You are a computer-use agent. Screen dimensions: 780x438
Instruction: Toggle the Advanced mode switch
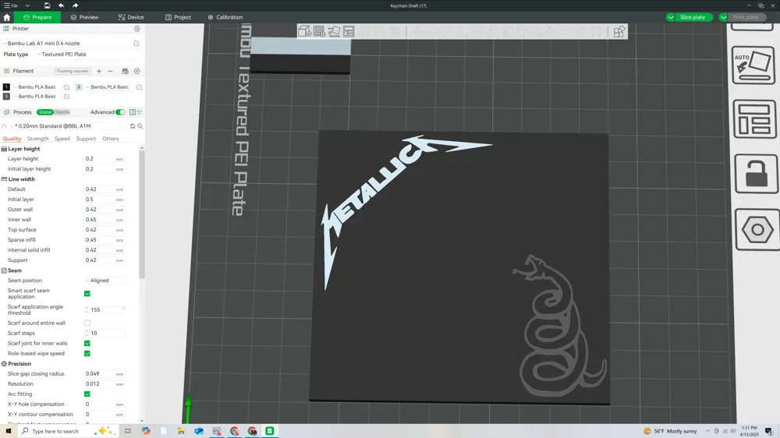tap(120, 112)
